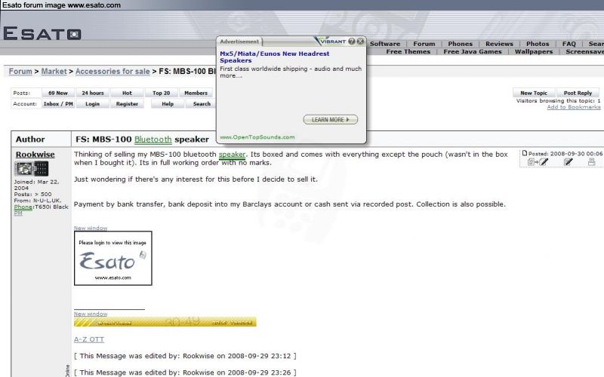Click the speaker keyword link in post
604x377 pixels.
click(232, 155)
